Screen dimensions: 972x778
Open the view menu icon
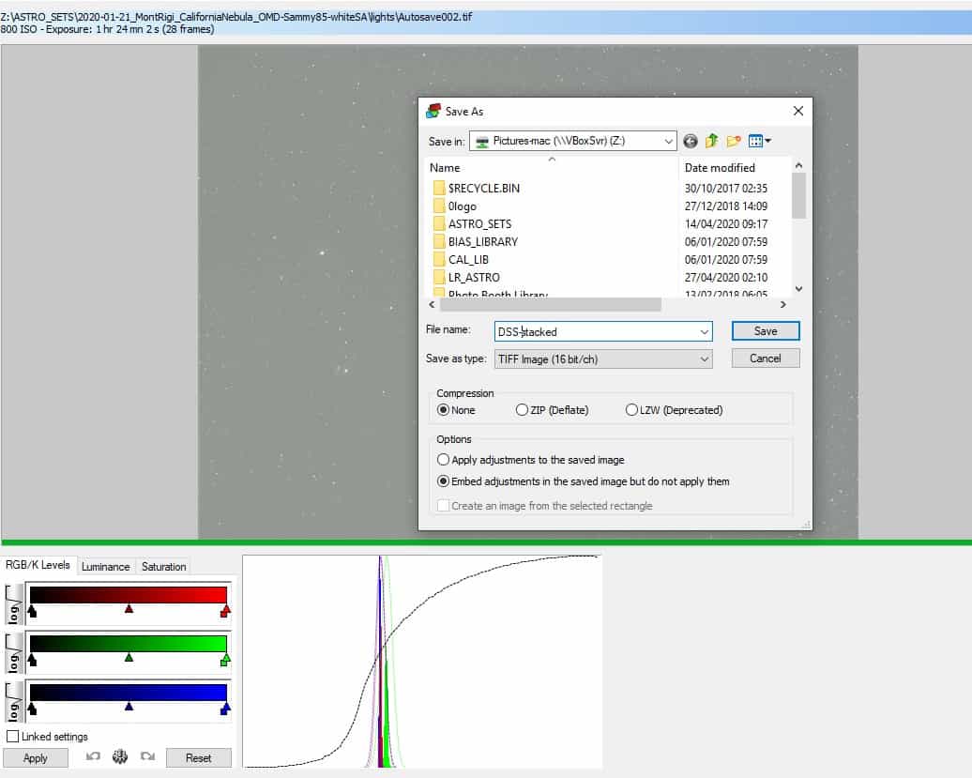click(x=759, y=142)
